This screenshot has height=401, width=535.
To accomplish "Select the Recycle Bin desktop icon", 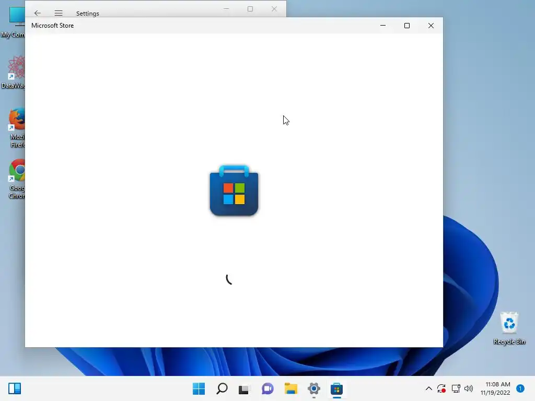I will click(x=509, y=328).
